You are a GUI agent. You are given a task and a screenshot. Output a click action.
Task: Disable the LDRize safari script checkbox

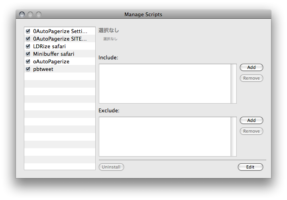pos(28,46)
